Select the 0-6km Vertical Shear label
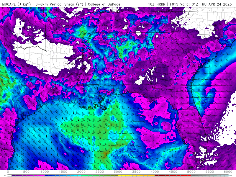 59,4
